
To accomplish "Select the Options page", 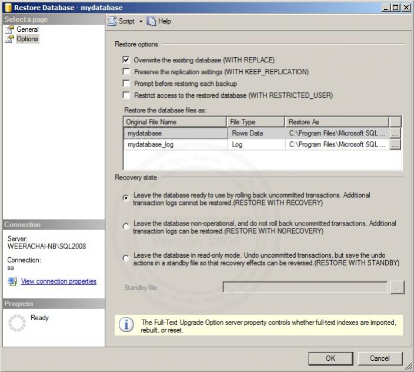I will tap(27, 39).
